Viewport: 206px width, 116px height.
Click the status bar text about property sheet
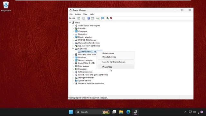coord(88,98)
